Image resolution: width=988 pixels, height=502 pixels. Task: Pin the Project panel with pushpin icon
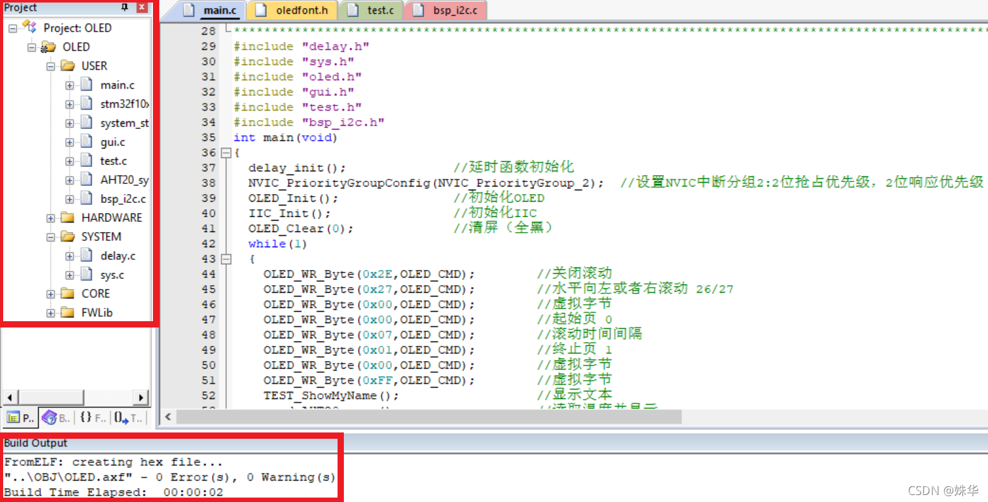[x=125, y=8]
